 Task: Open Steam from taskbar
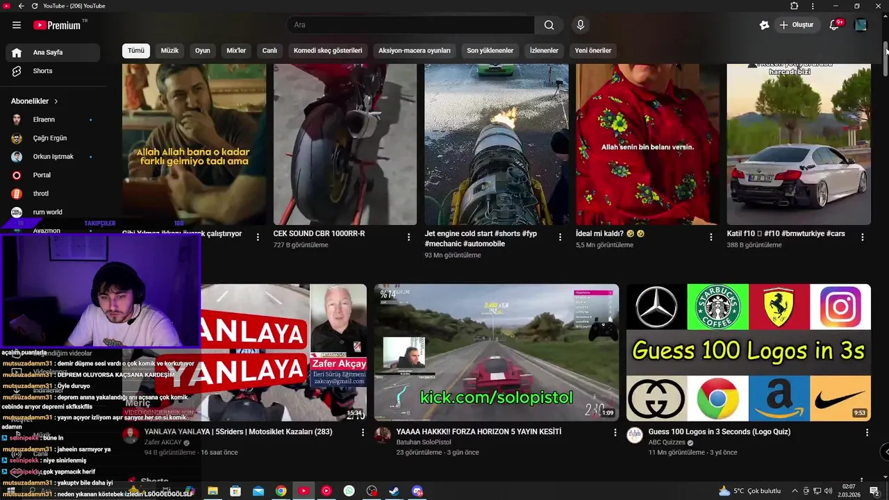tap(394, 491)
